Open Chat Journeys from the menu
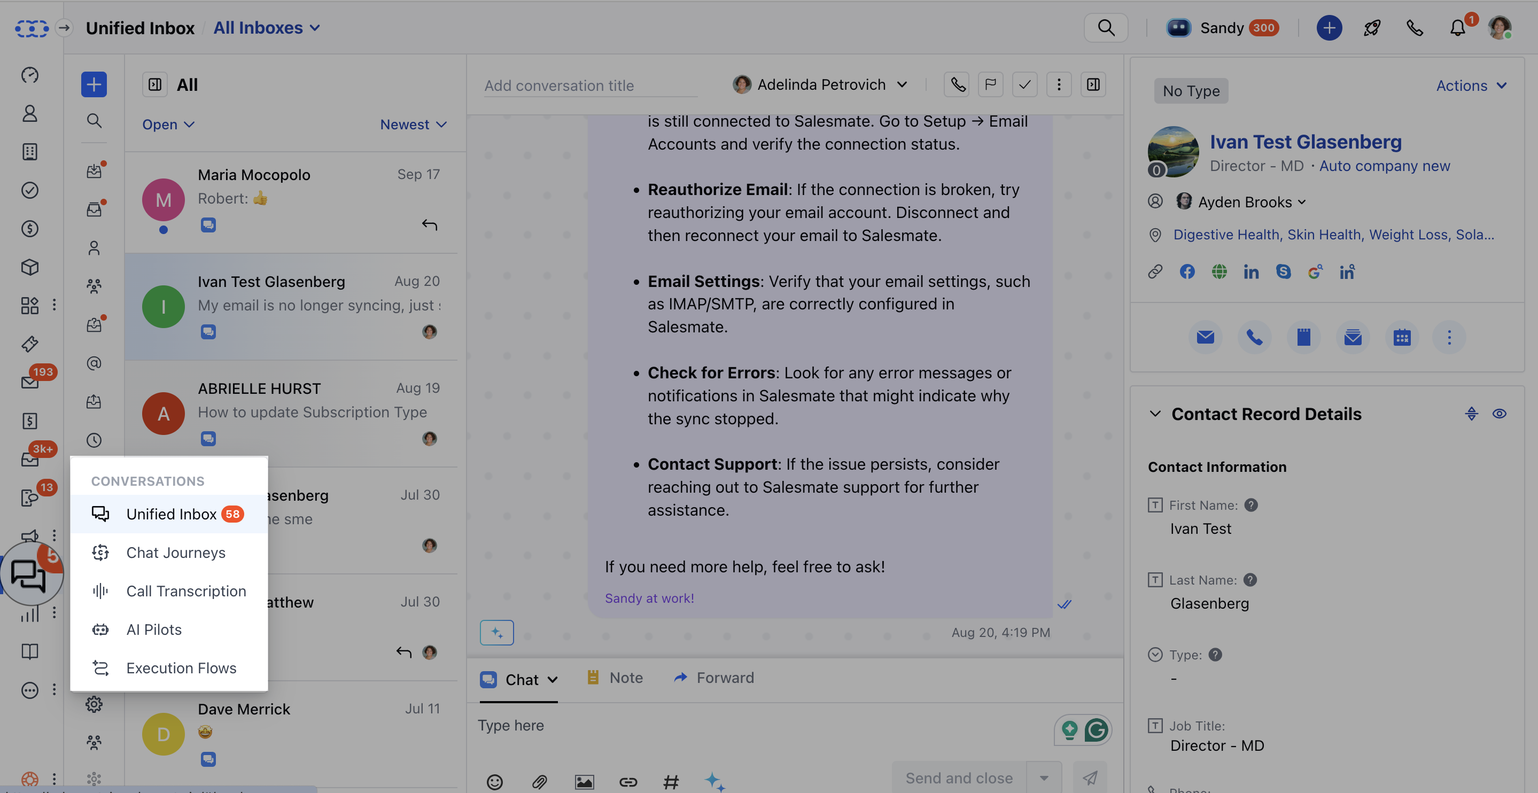1538x793 pixels. click(x=169, y=553)
